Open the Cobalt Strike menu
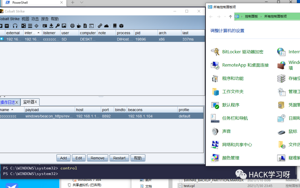Viewport: 300px width, 188px height. pos(9,19)
